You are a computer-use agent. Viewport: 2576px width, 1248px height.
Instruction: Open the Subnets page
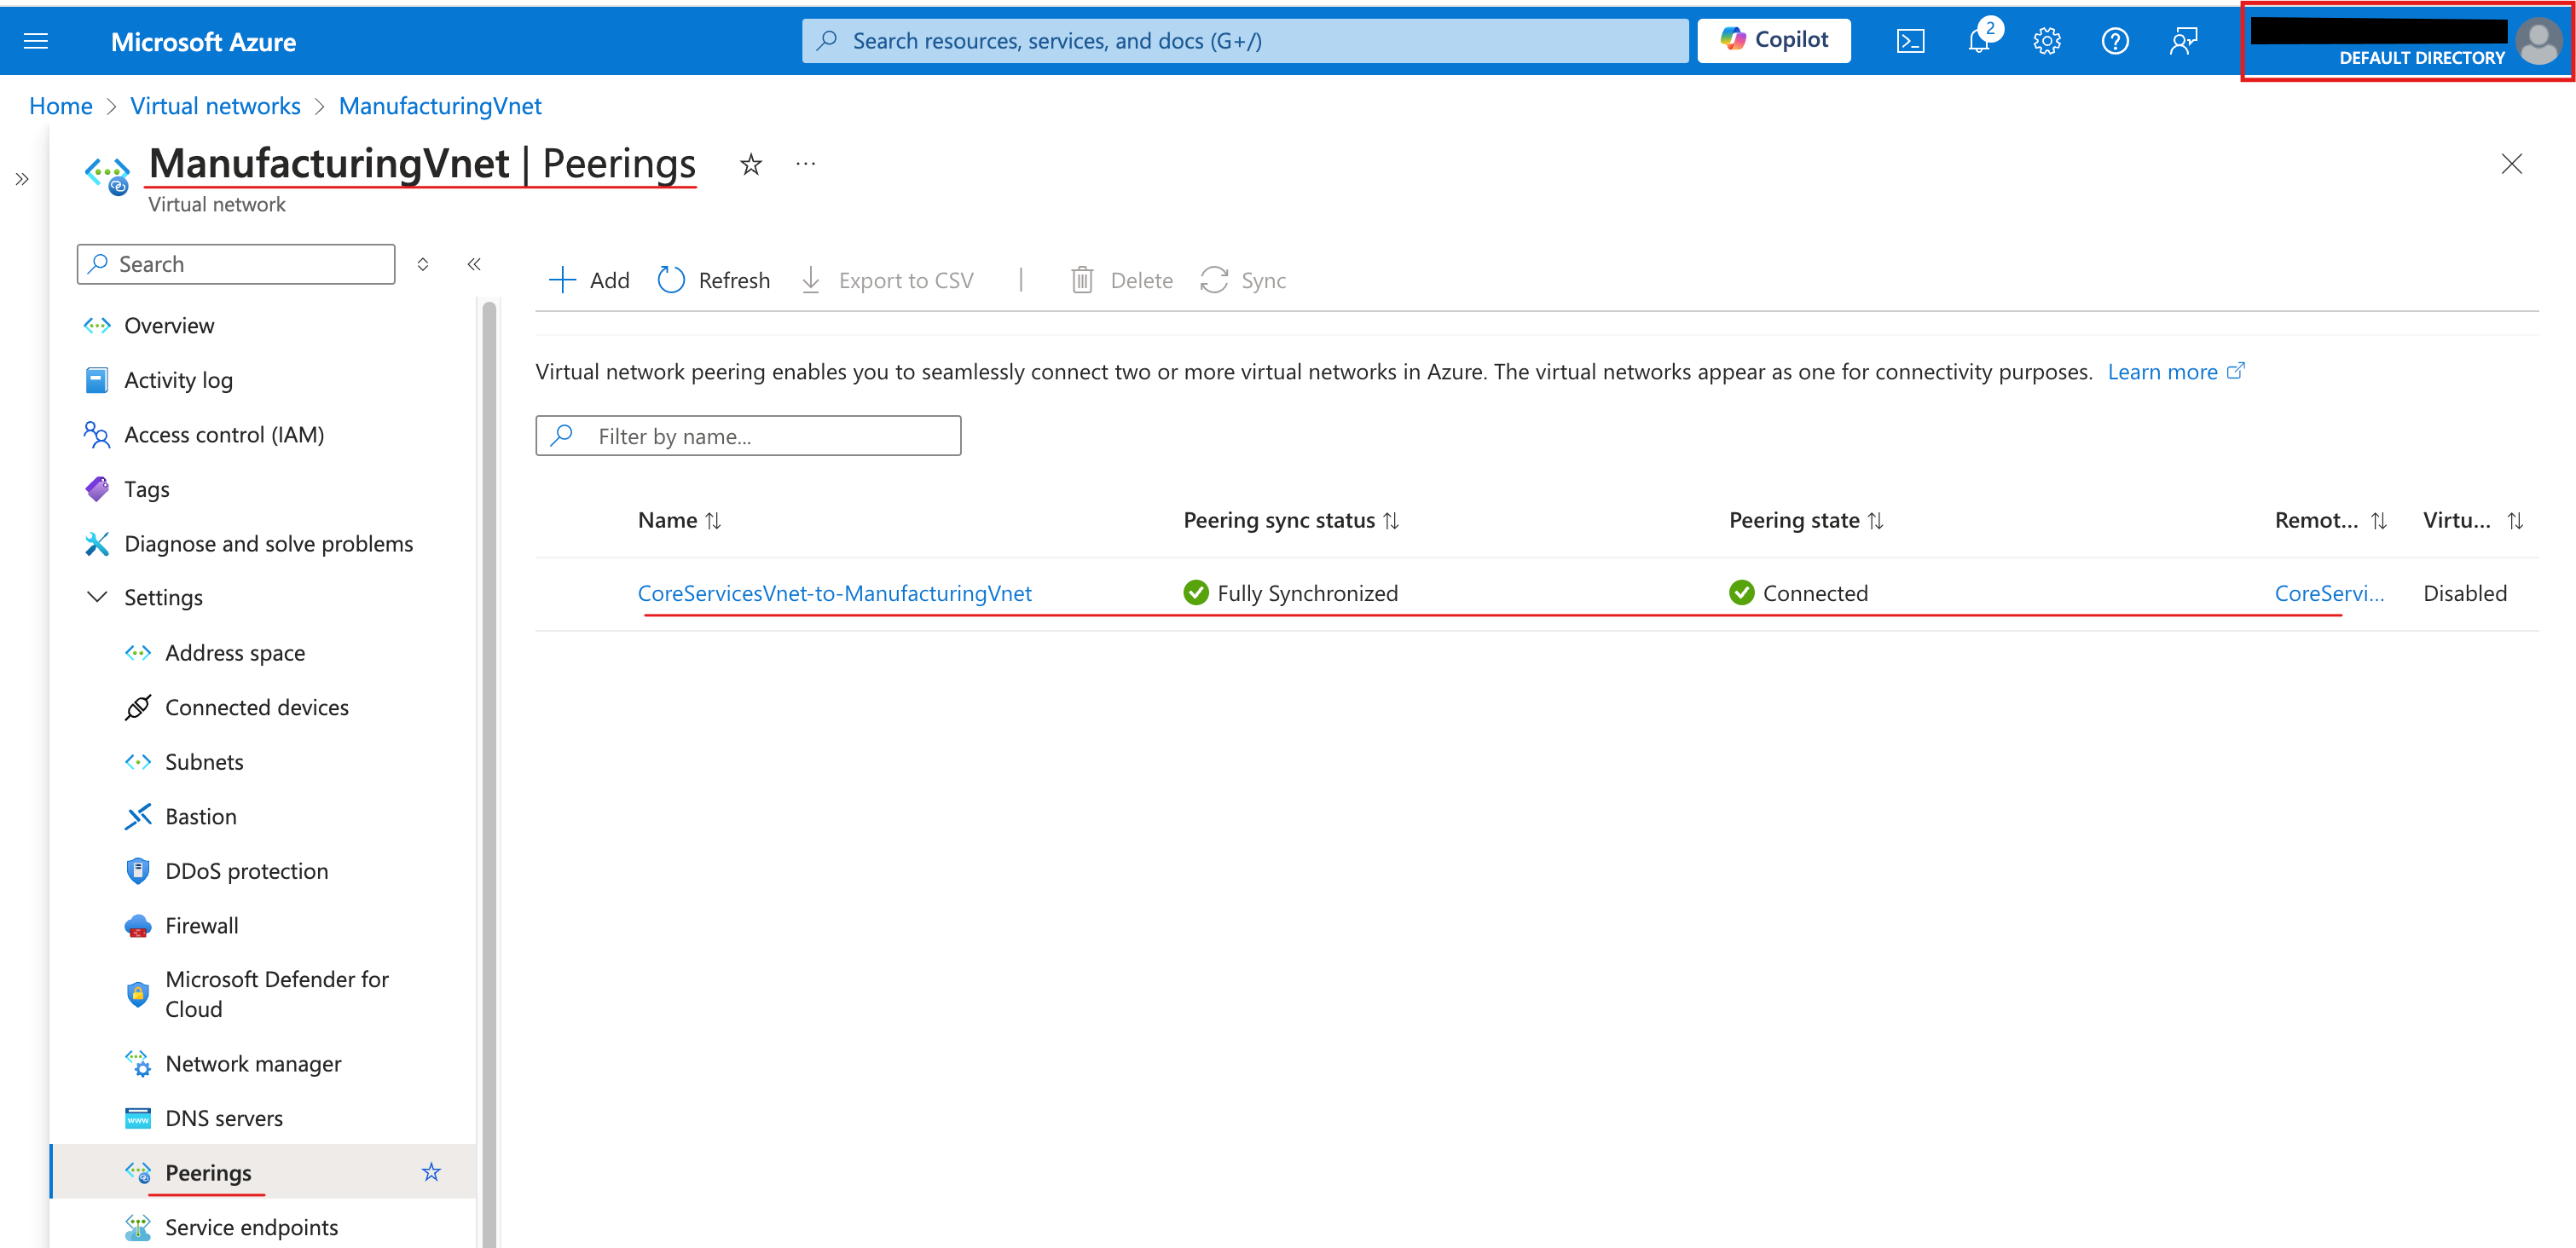pyautogui.click(x=204, y=762)
